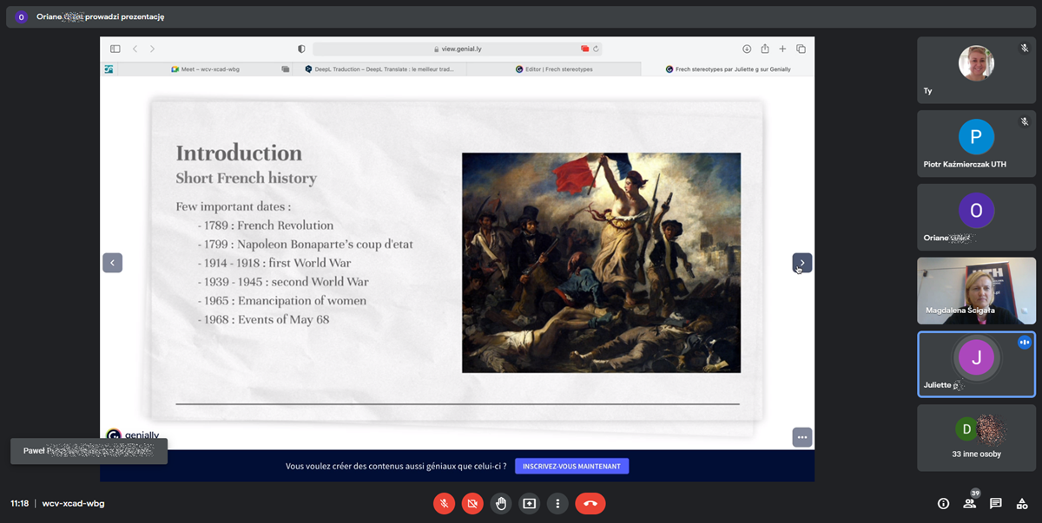This screenshot has width=1042, height=523.
Task: Click the privacy shield icon in Safari
Action: [x=301, y=49]
